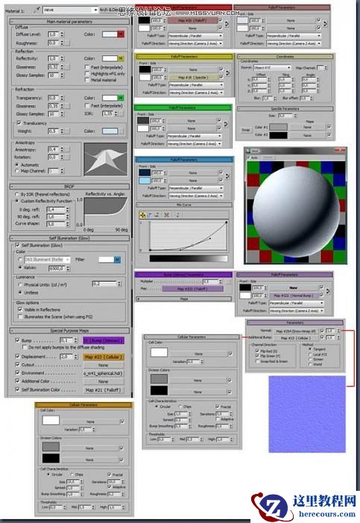Open the yellow M map button beside Reflection color

[x=121, y=58]
